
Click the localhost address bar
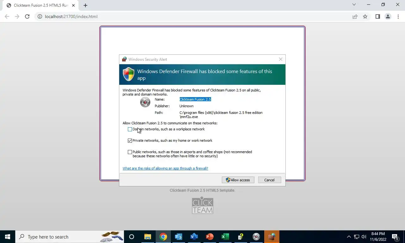coord(193,16)
